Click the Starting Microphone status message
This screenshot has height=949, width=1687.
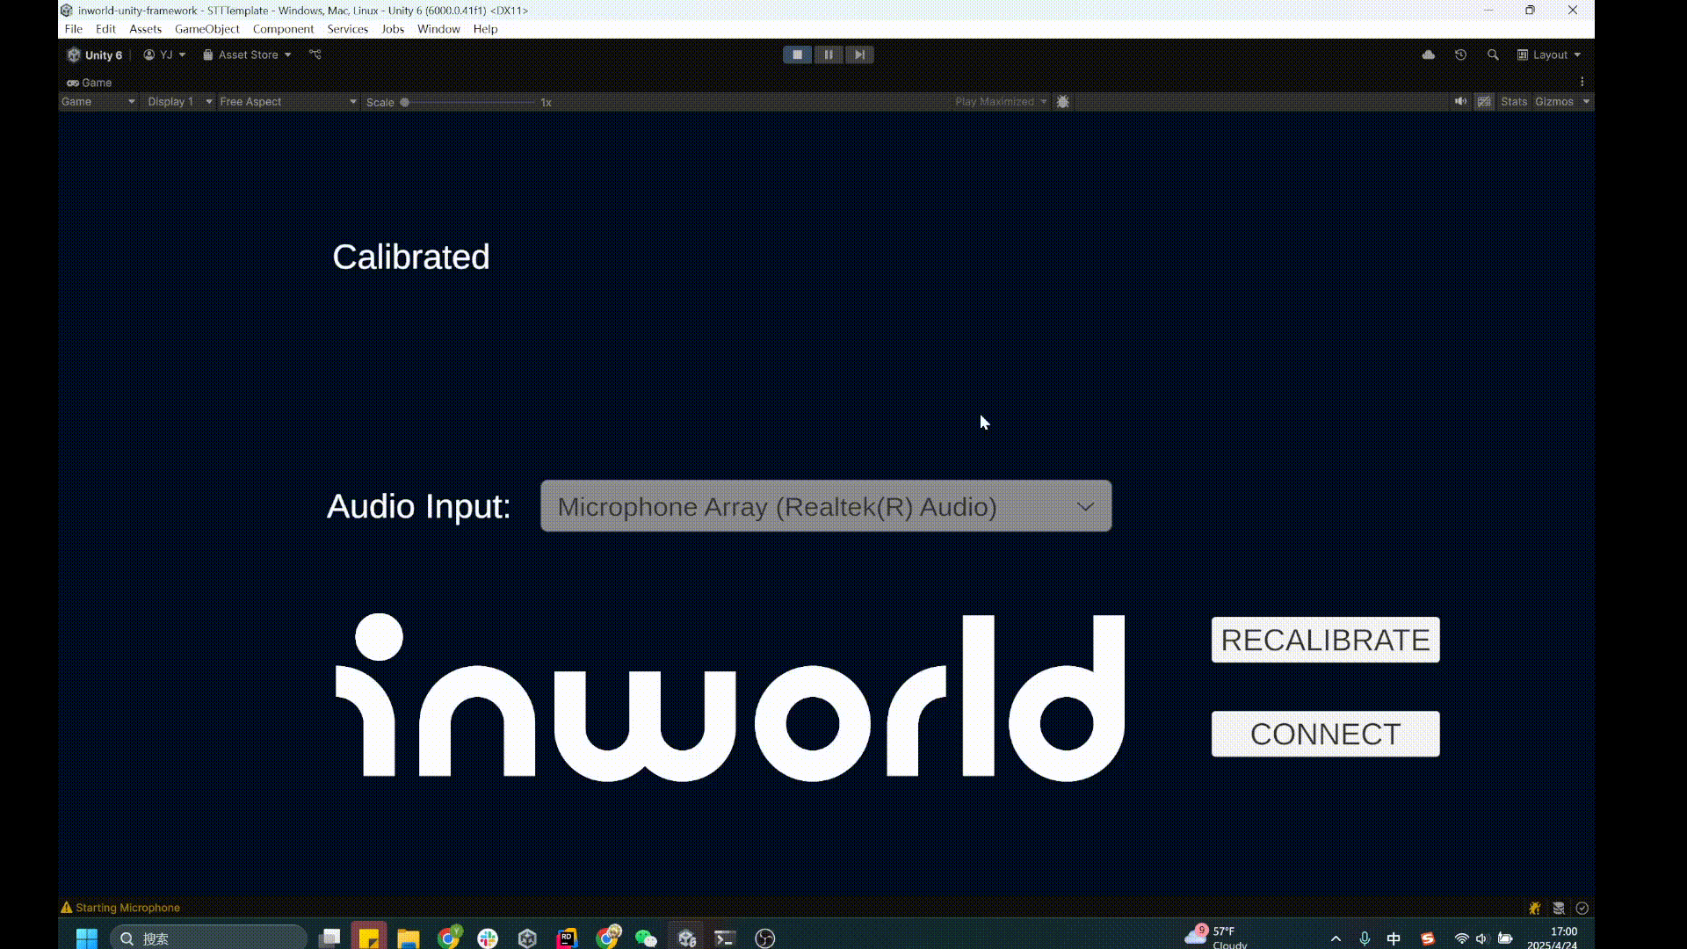pos(127,908)
